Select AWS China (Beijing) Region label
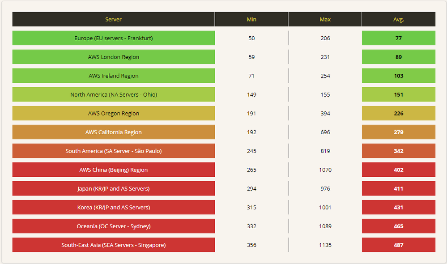Viewport: 447px width, 264px height. tap(114, 170)
